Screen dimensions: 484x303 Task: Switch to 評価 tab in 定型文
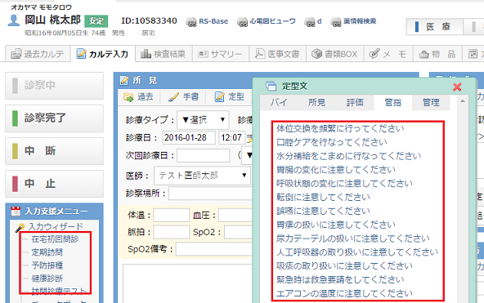[x=355, y=102]
